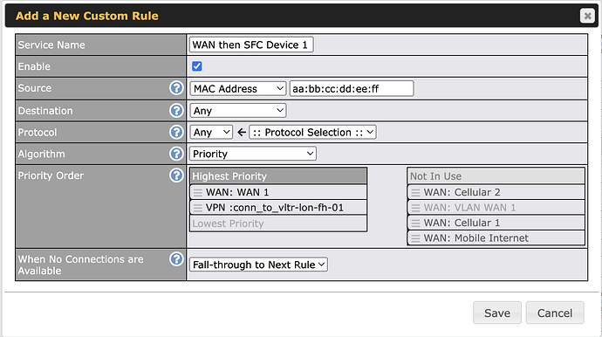This screenshot has width=602, height=337.
Task: Click the left arrow beside Protocol Selection
Action: coord(241,133)
